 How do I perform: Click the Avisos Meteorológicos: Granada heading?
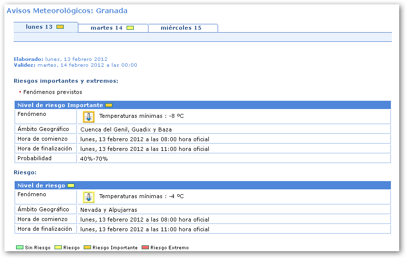coord(67,11)
